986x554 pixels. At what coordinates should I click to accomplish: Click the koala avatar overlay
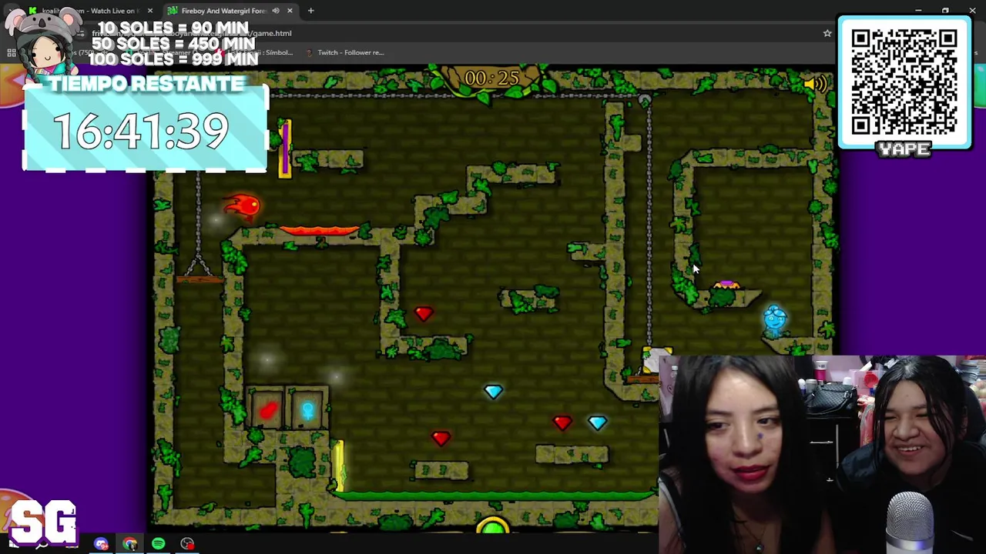click(45, 43)
